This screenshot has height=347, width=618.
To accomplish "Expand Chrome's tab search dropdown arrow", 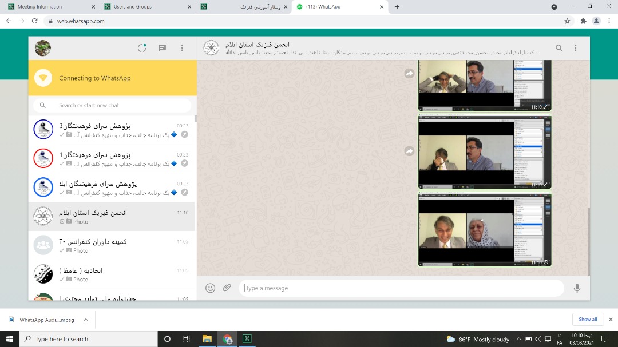I will pyautogui.click(x=553, y=7).
